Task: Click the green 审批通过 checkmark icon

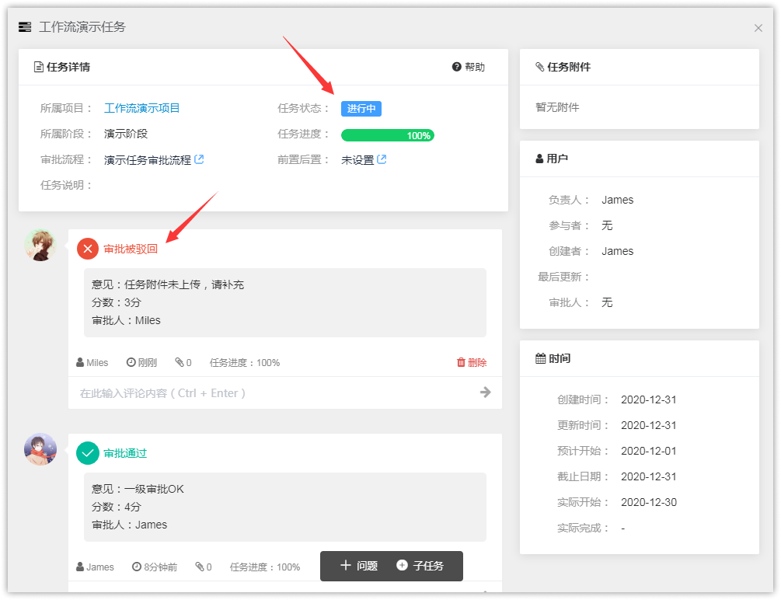Action: pyautogui.click(x=88, y=453)
